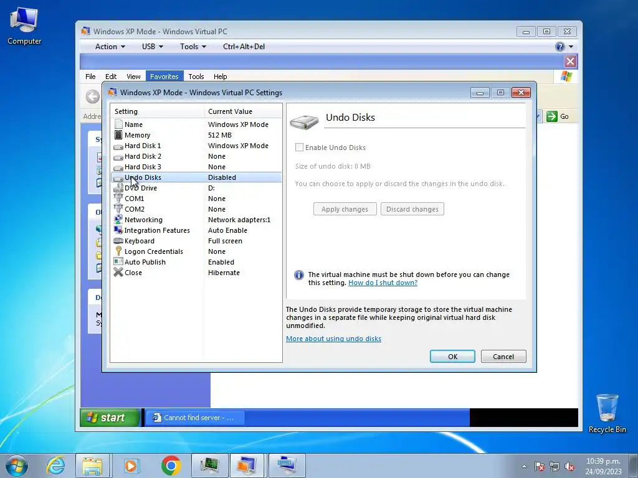This screenshot has width=638, height=478.
Task: Select the Close setting row
Action: 196,273
